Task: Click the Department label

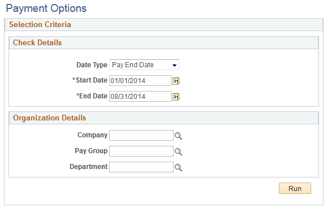Action: click(89, 167)
